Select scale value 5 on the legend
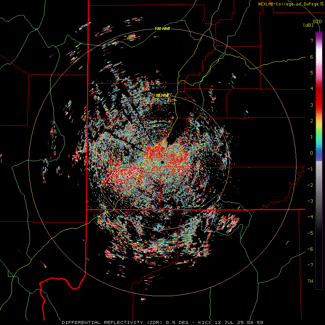The width and height of the screenshot is (325, 325). (312, 73)
